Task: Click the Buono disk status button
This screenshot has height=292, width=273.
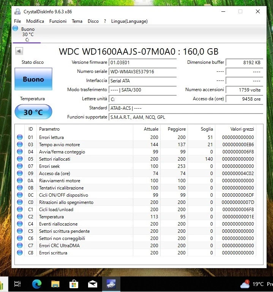Action: point(33,79)
